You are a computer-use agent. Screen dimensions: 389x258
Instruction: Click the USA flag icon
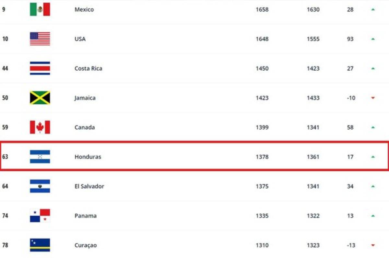point(40,39)
